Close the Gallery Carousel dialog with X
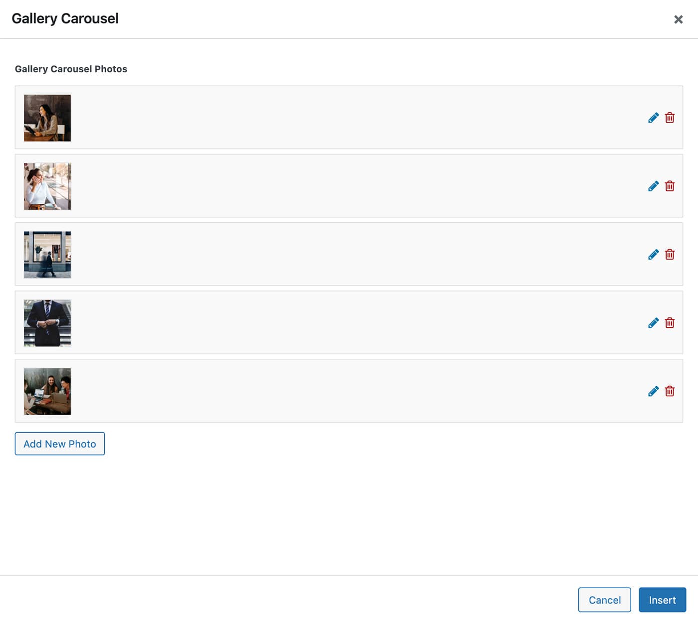 click(678, 19)
